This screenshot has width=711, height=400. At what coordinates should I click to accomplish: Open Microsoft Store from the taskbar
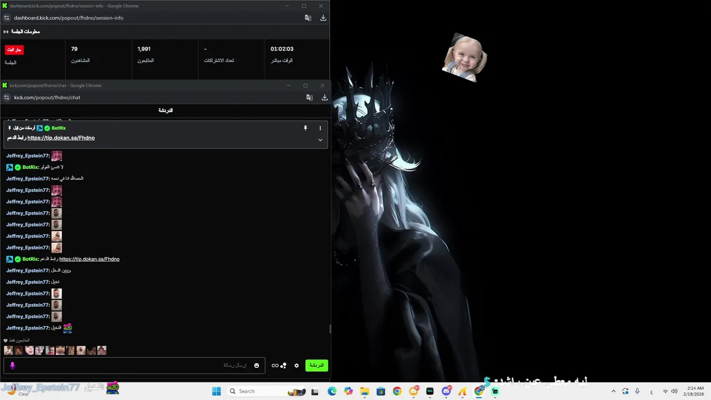pos(380,391)
